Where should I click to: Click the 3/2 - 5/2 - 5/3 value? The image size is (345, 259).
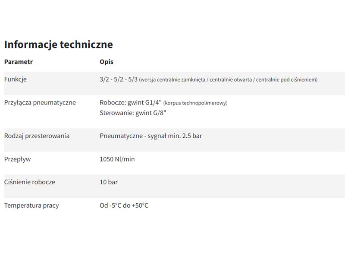pyautogui.click(x=119, y=79)
